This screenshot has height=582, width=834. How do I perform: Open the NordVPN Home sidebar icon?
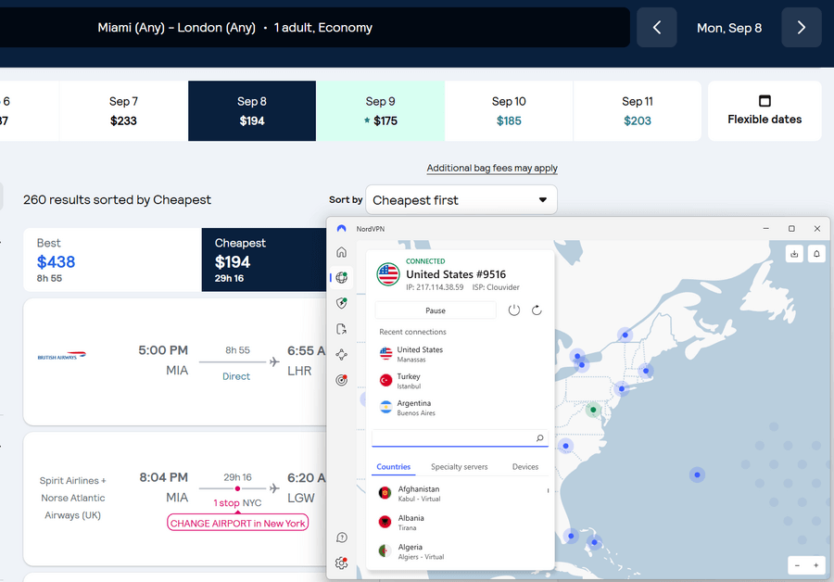341,252
